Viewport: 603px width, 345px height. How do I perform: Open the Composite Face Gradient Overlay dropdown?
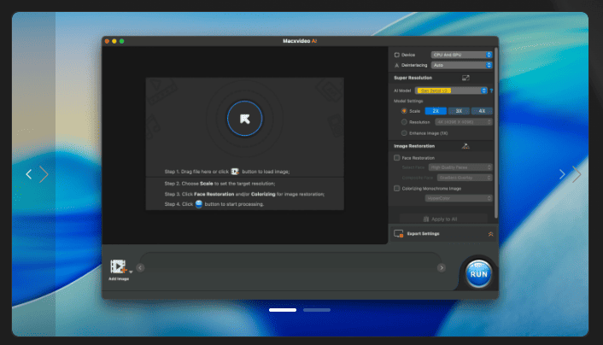465,178
